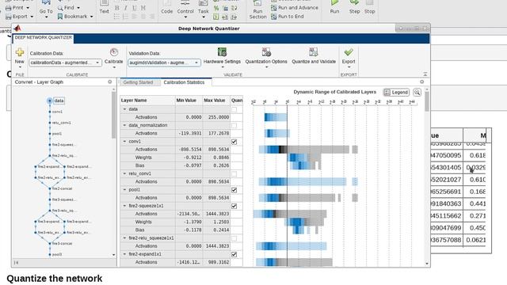Click Layer Name column header
Screen dimensions: 507x285
pos(147,101)
